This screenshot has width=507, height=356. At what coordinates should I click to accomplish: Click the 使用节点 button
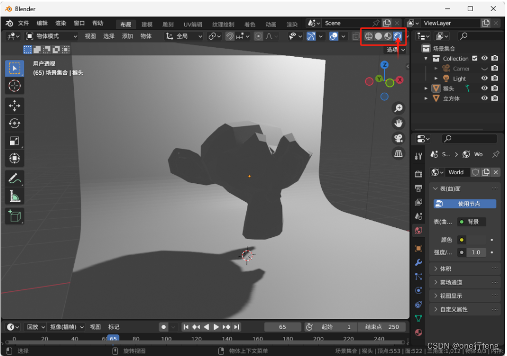pyautogui.click(x=465, y=203)
